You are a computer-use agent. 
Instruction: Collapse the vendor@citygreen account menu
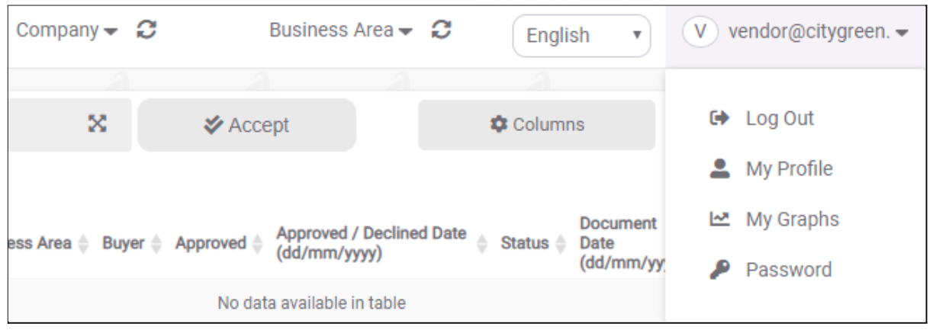tap(795, 34)
